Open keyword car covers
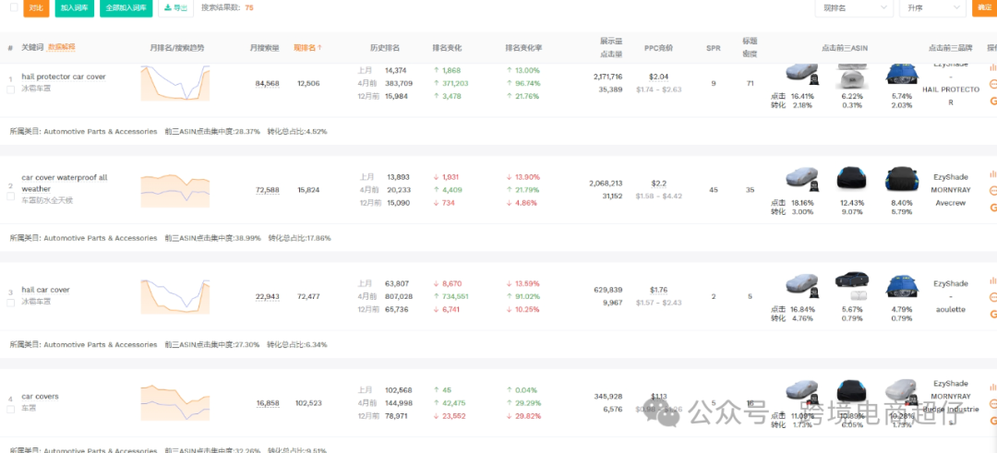Image resolution: width=997 pixels, height=453 pixels. pyautogui.click(x=40, y=397)
